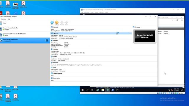Click the Storage section disk icon

52,49
